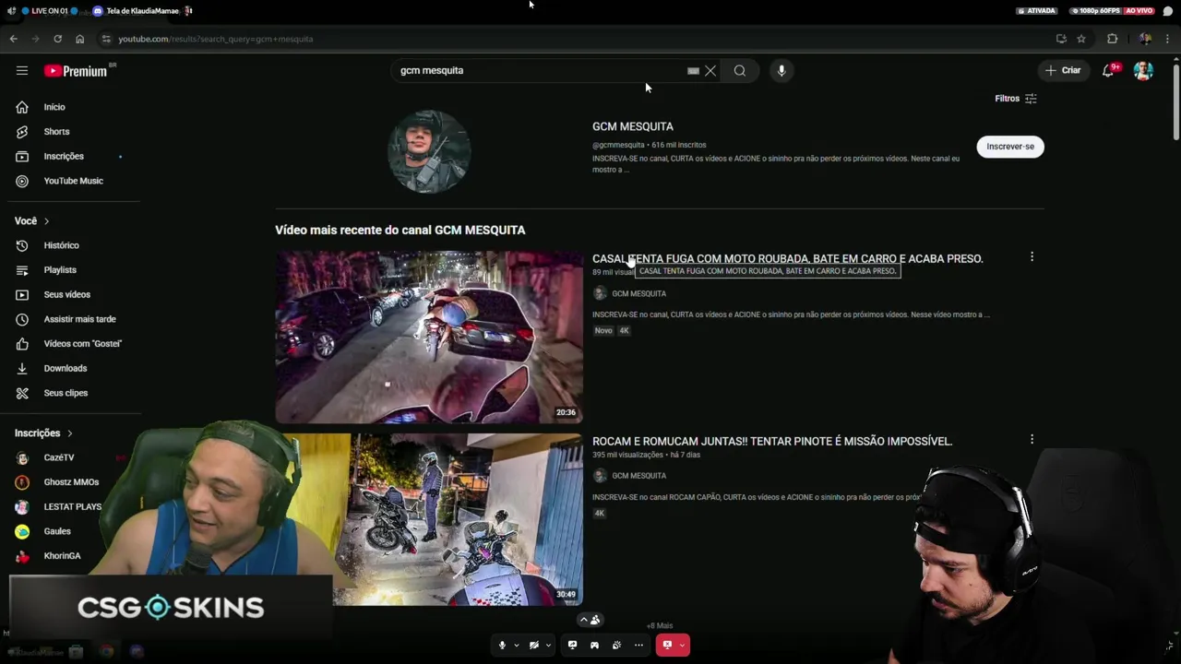
Task: Open more options ellipsis in call bar
Action: coord(638,645)
